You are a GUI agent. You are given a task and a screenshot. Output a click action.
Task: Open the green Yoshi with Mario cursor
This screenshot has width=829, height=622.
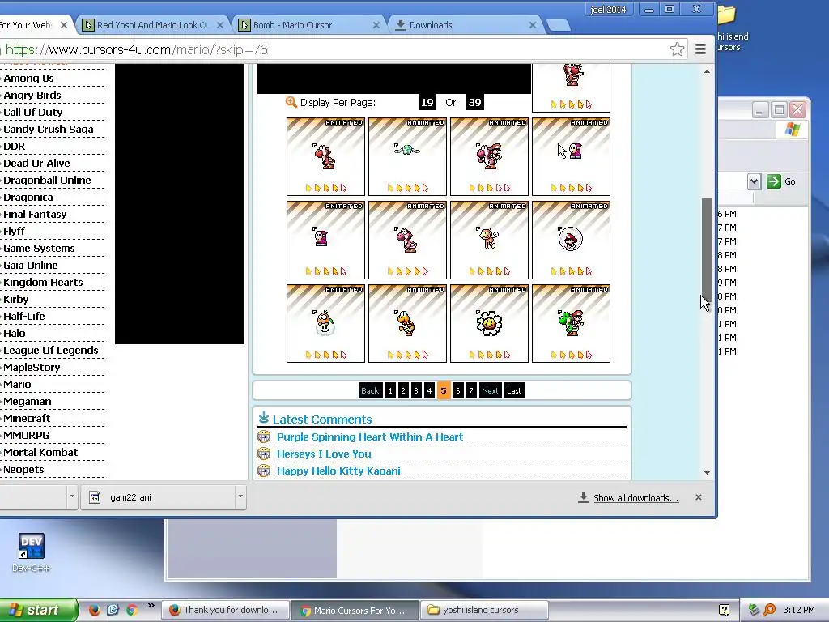coord(571,323)
